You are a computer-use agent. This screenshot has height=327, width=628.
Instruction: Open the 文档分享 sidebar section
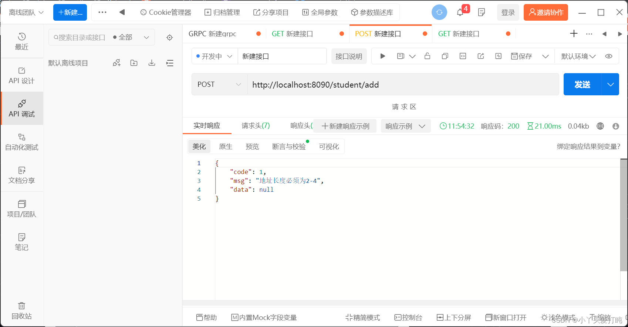22,175
